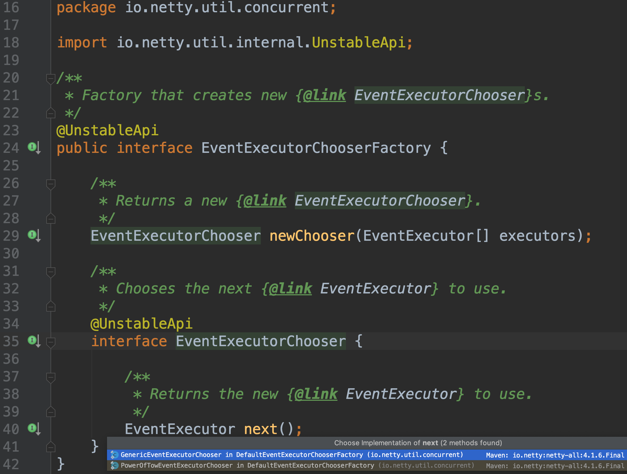Click implemented gutter icon next to next() method

pos(32,428)
